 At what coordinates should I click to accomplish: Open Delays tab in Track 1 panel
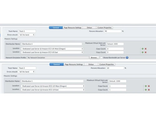click(90, 27)
